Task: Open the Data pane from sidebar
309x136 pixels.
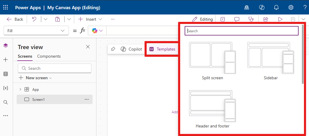Action: 6,74
